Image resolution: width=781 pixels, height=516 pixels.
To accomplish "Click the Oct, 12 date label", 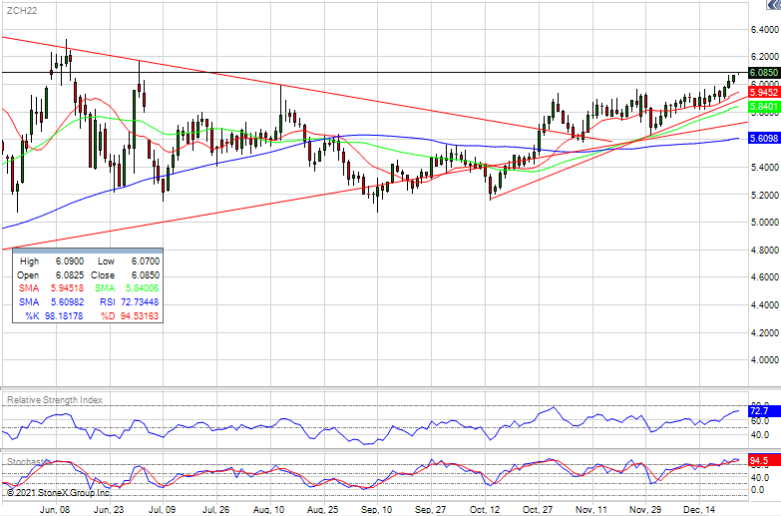I will coord(484,510).
